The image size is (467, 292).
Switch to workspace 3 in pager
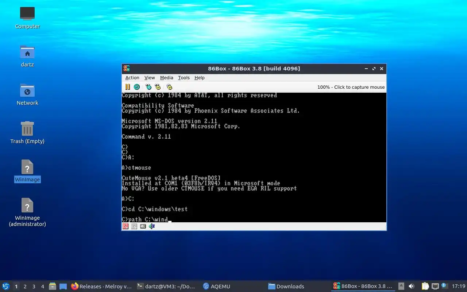pyautogui.click(x=34, y=287)
